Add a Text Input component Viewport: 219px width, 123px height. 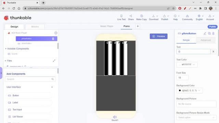pyautogui.click(x=29, y=110)
